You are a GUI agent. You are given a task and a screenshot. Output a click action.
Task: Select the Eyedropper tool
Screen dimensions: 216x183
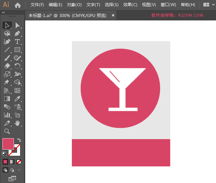17,99
